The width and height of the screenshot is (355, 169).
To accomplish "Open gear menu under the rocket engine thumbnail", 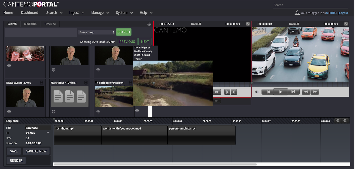I will 9,65.
